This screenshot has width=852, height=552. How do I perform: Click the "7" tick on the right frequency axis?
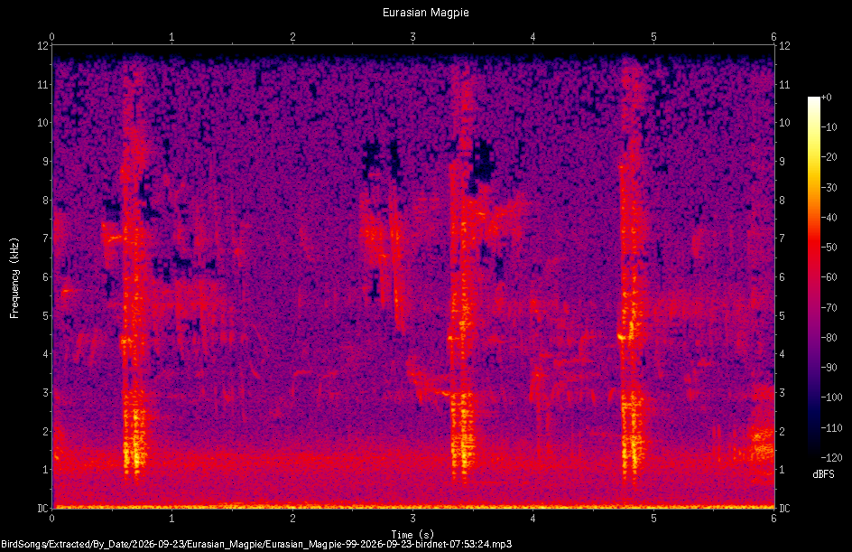pyautogui.click(x=782, y=239)
